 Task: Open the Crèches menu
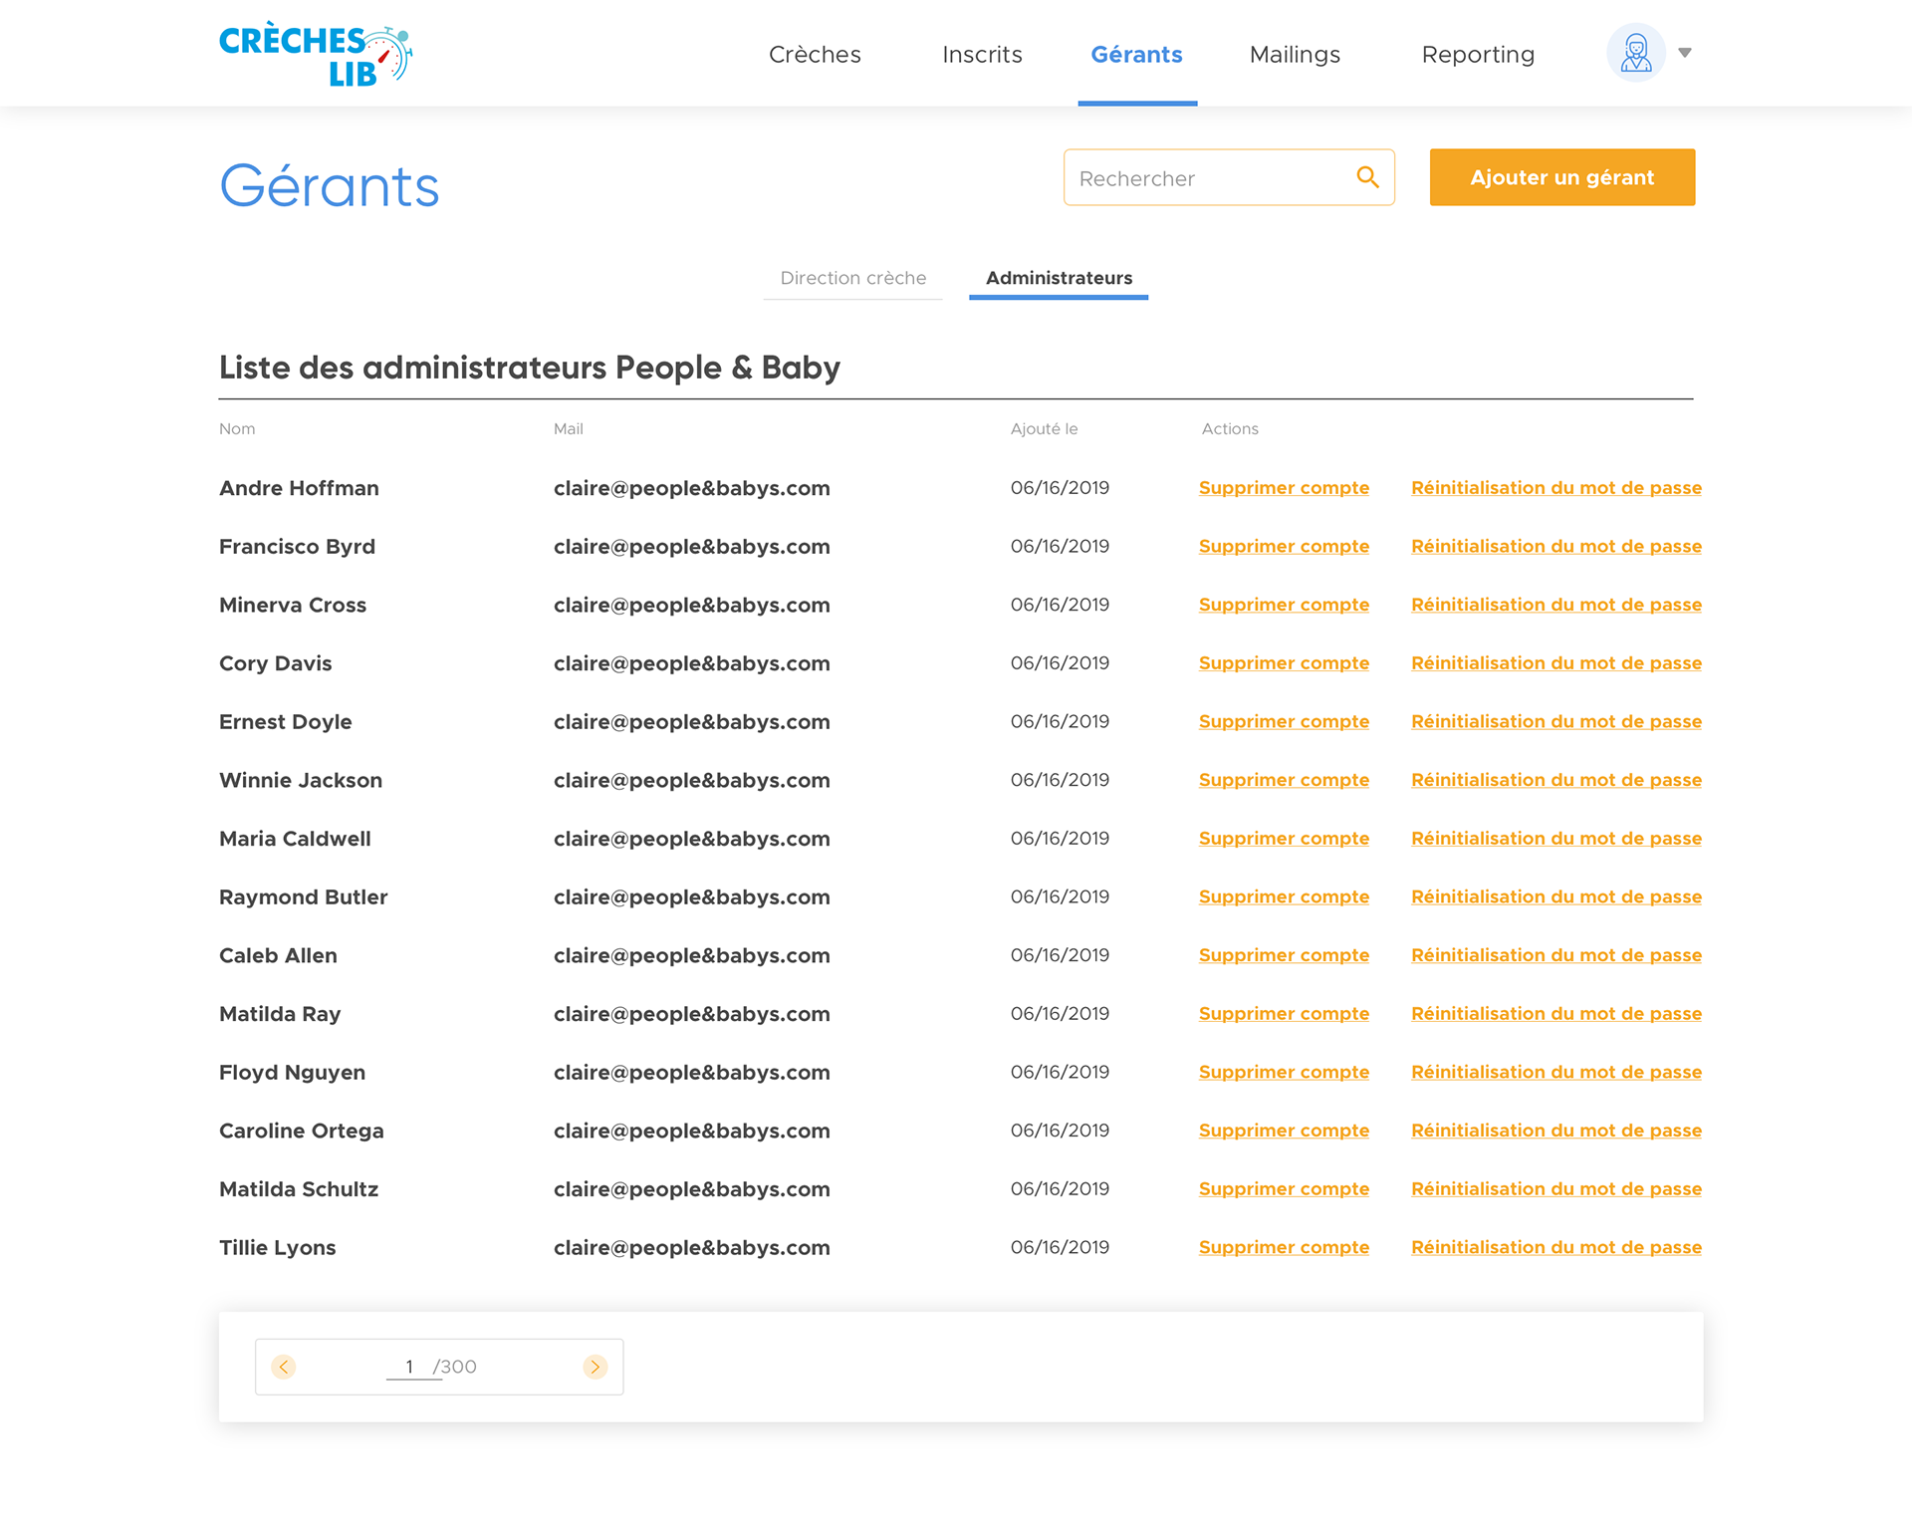pos(815,55)
